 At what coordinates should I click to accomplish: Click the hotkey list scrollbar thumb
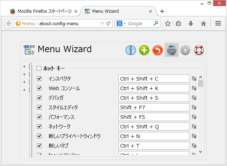(x=200, y=83)
